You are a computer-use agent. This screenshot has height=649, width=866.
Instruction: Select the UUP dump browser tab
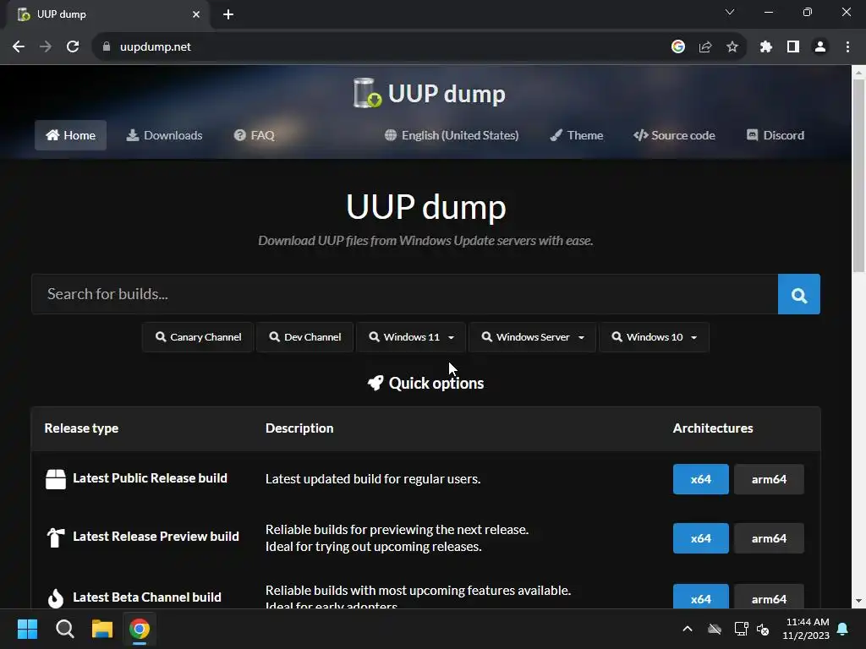[108, 14]
